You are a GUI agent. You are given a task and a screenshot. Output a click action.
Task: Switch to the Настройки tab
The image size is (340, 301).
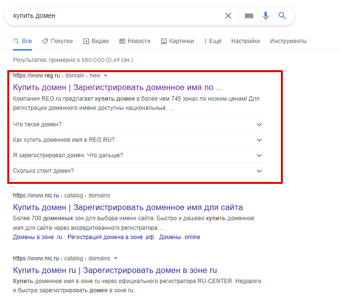point(246,41)
